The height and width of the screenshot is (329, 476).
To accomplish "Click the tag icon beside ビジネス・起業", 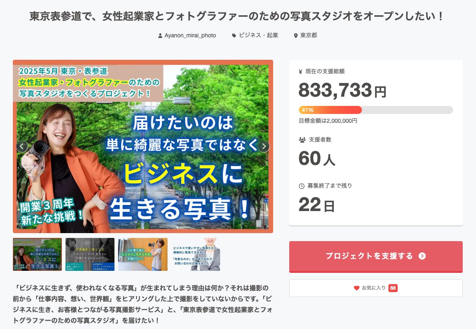I will pyautogui.click(x=234, y=36).
